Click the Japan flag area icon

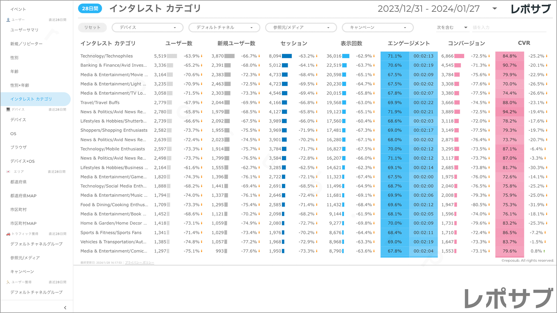(8, 172)
